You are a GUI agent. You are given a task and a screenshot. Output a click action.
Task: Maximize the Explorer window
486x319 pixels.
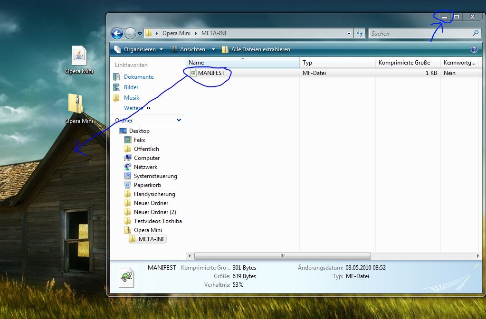(x=457, y=17)
